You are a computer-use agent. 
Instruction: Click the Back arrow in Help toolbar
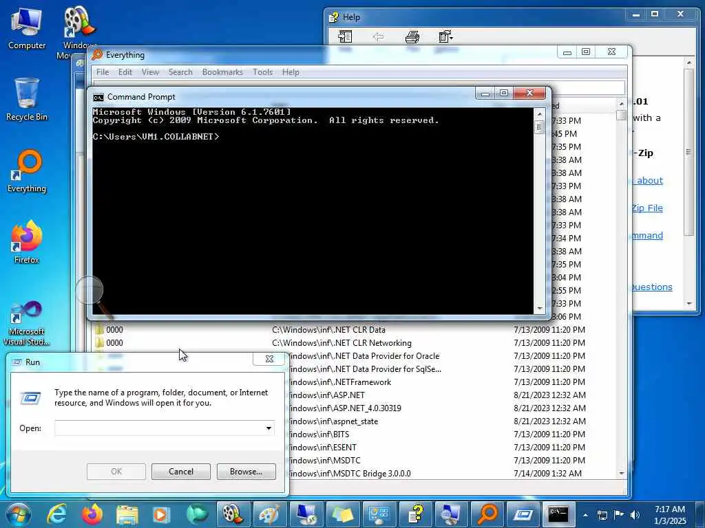[x=378, y=37]
